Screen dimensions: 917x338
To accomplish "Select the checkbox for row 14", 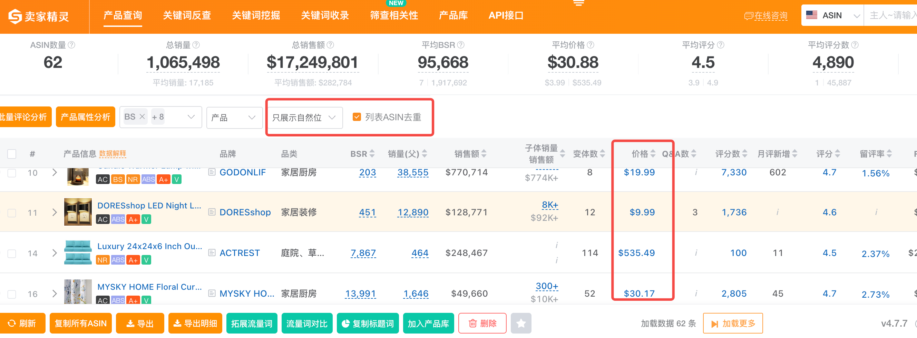I will [12, 253].
